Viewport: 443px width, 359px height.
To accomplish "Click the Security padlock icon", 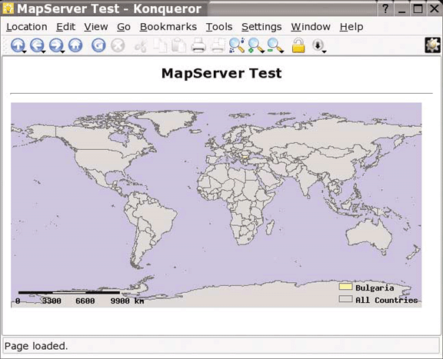I will tap(298, 45).
